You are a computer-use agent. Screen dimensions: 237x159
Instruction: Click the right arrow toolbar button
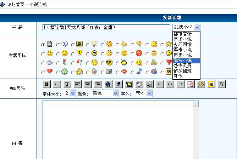180,84
